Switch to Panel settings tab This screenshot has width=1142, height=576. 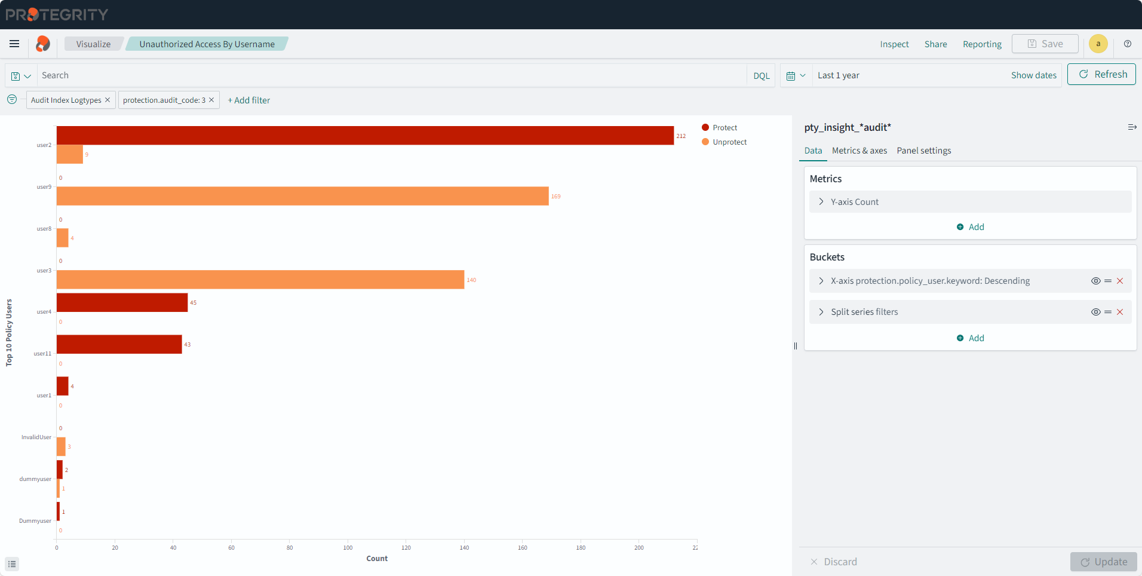(923, 151)
